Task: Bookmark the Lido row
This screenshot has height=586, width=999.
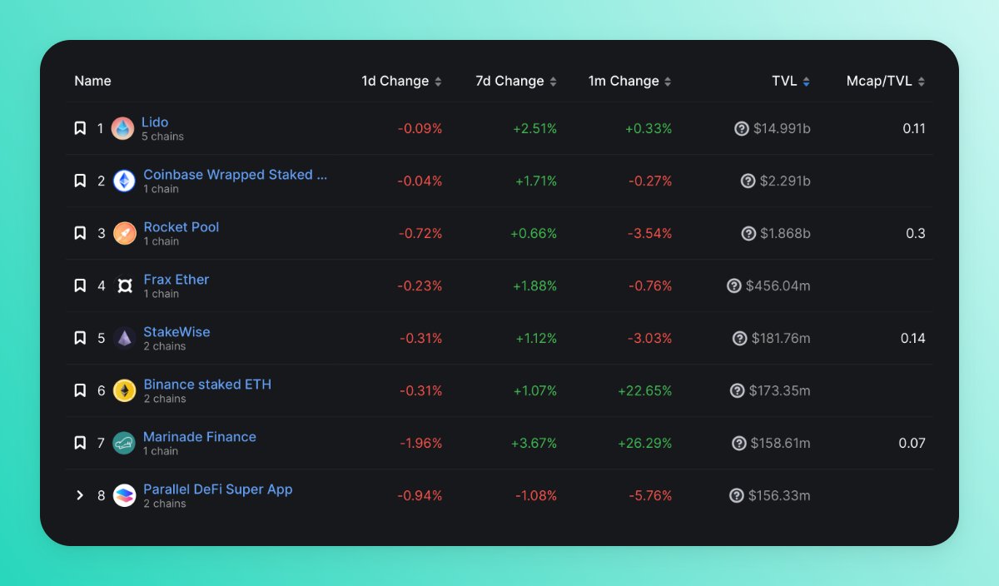Action: (80, 128)
